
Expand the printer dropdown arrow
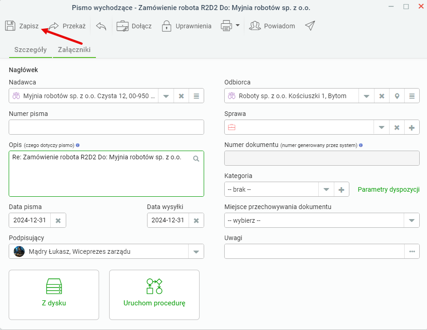coord(237,25)
